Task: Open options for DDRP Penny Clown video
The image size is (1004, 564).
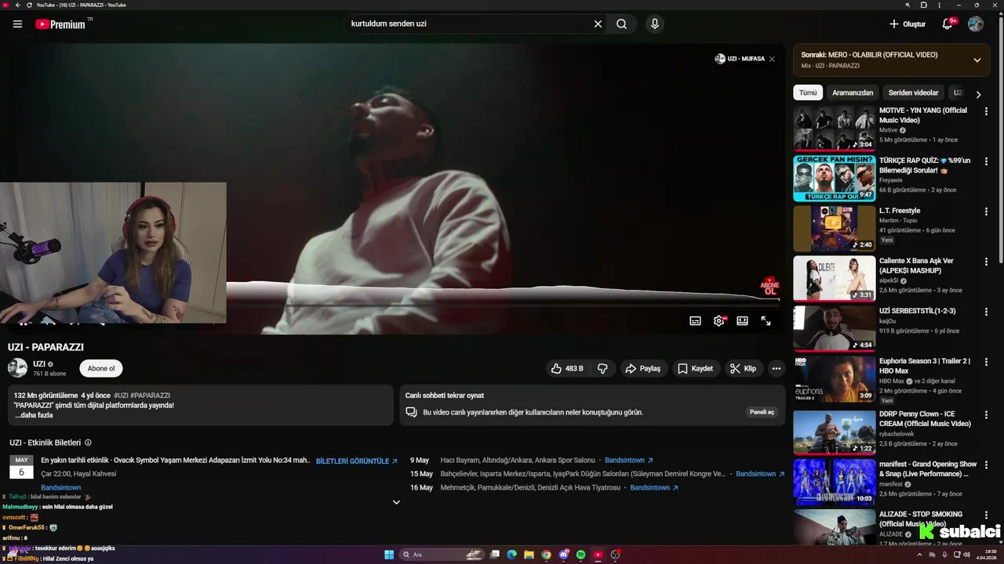Action: coord(986,415)
